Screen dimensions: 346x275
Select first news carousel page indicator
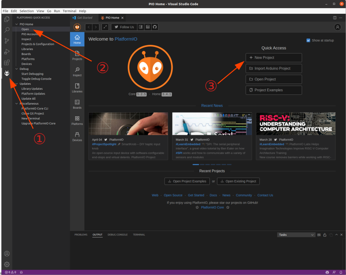click(196, 164)
